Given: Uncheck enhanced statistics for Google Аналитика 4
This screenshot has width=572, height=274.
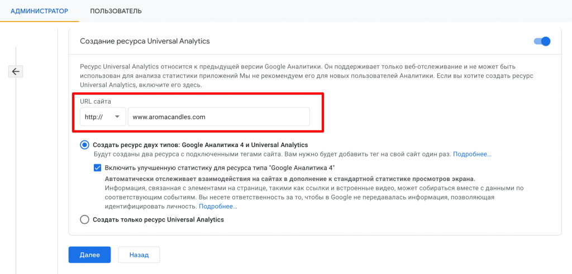Looking at the screenshot, I should click(x=98, y=168).
